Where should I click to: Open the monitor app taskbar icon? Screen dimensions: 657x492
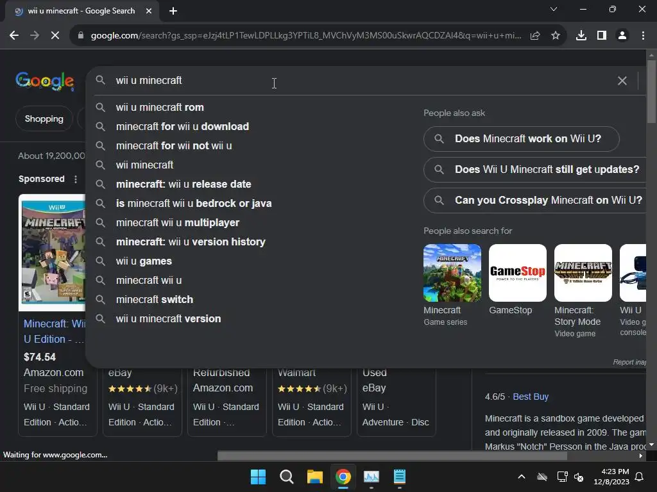pyautogui.click(x=371, y=477)
